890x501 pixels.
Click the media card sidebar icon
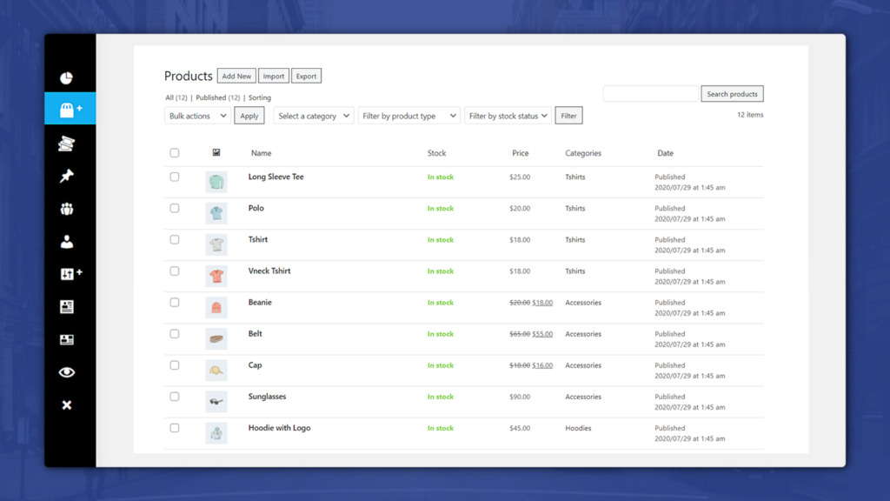tap(66, 340)
